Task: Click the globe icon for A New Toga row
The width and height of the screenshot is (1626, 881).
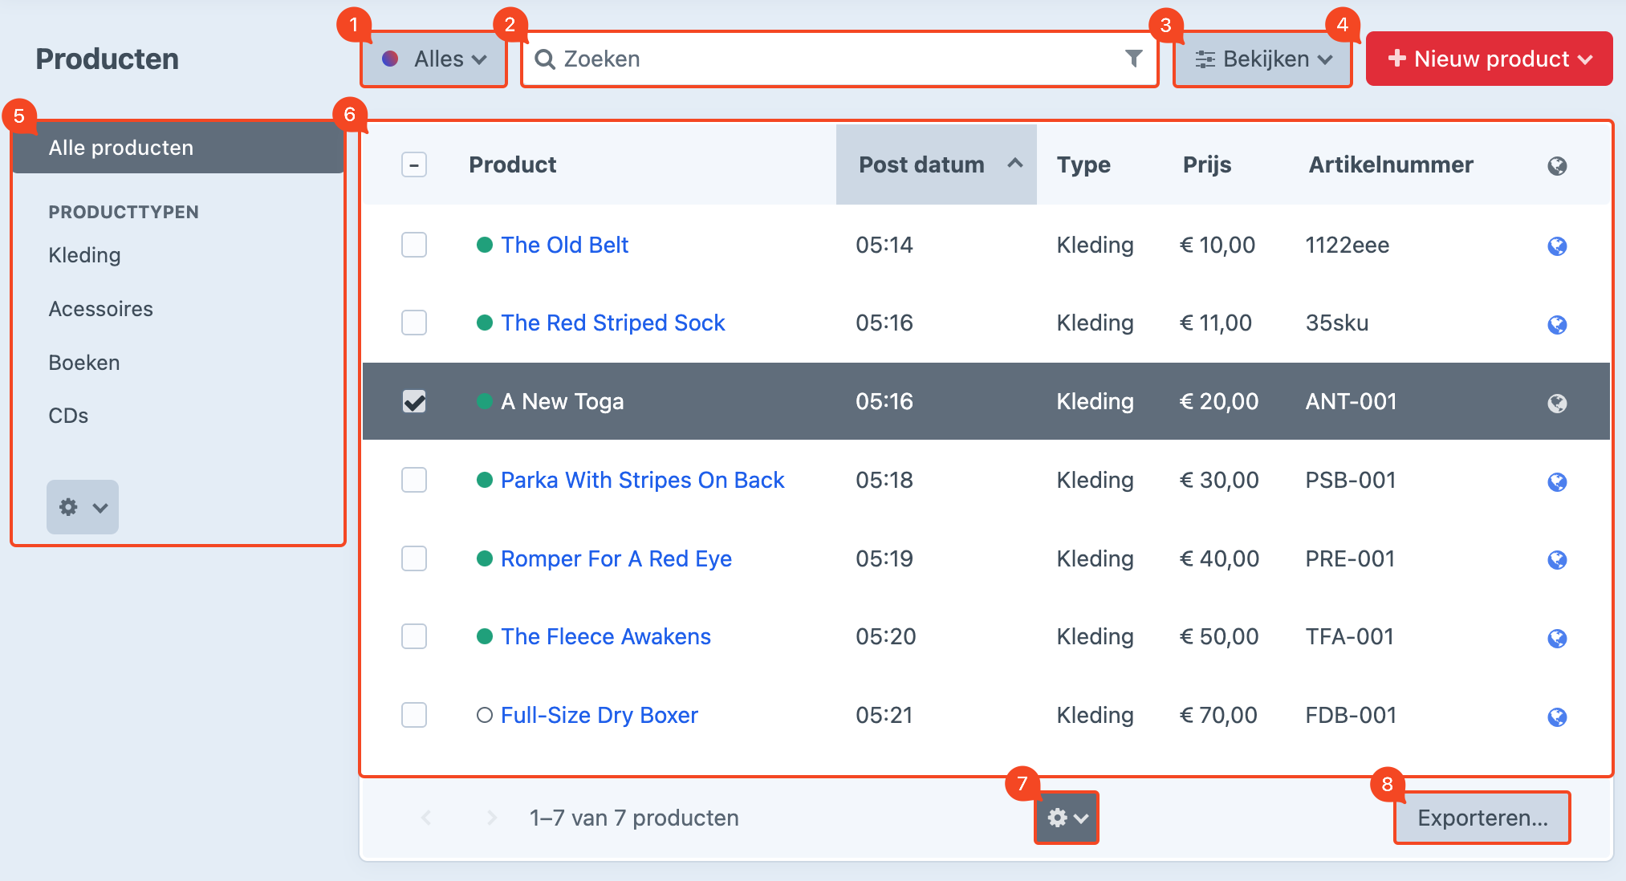Action: click(x=1557, y=403)
